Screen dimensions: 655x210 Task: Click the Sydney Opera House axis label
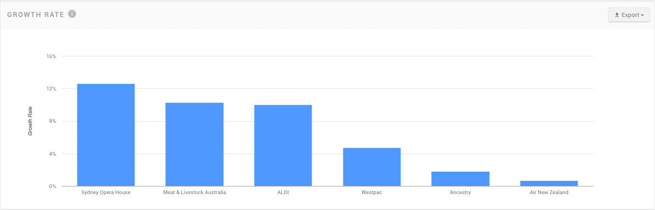(106, 192)
